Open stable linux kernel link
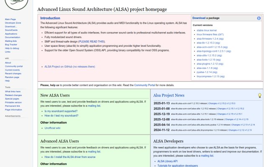Viewport: 268px width, 167px height. [206, 30]
